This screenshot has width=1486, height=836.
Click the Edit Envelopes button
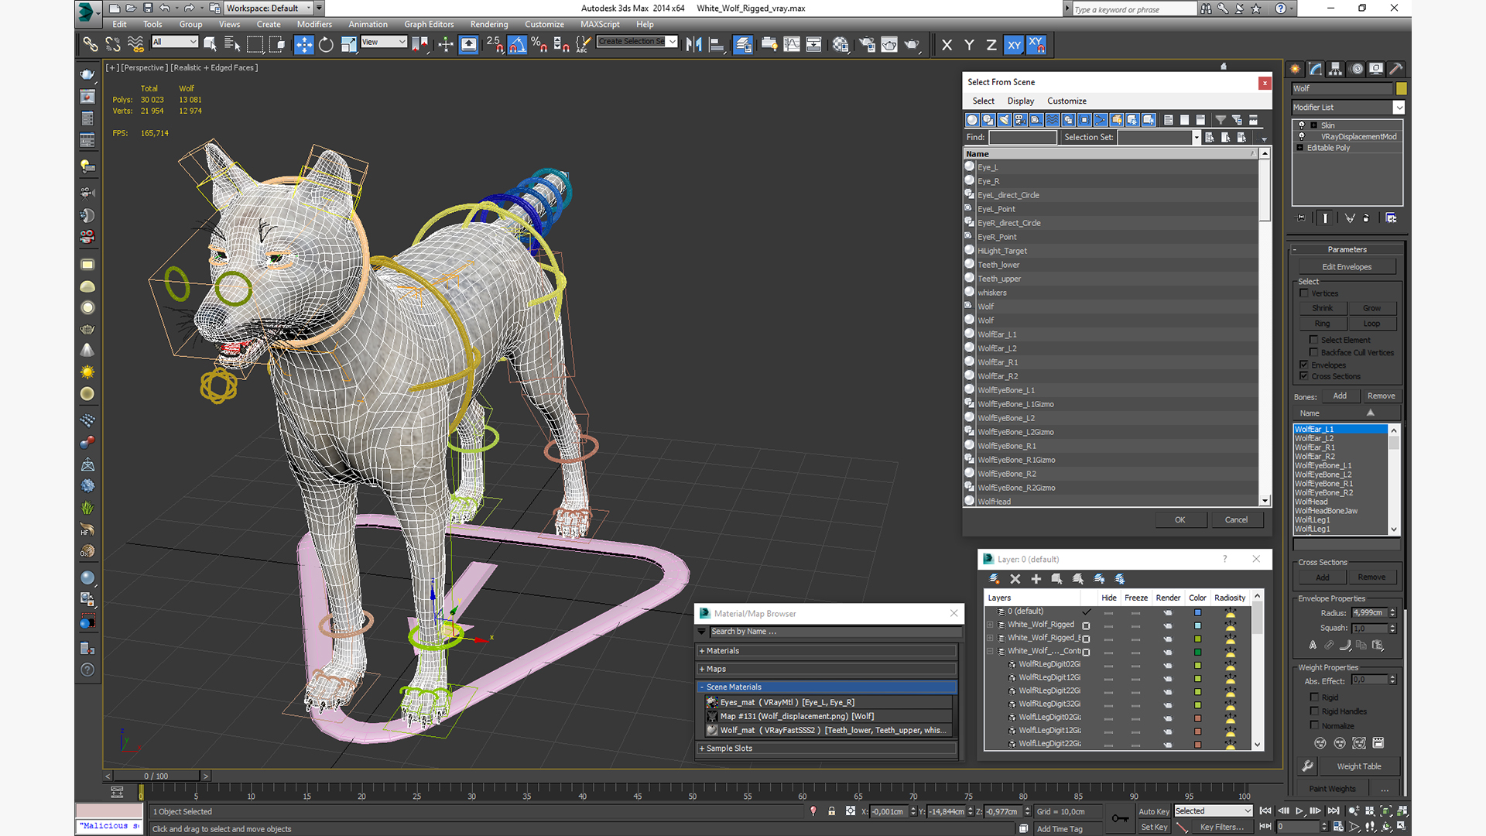click(1347, 267)
